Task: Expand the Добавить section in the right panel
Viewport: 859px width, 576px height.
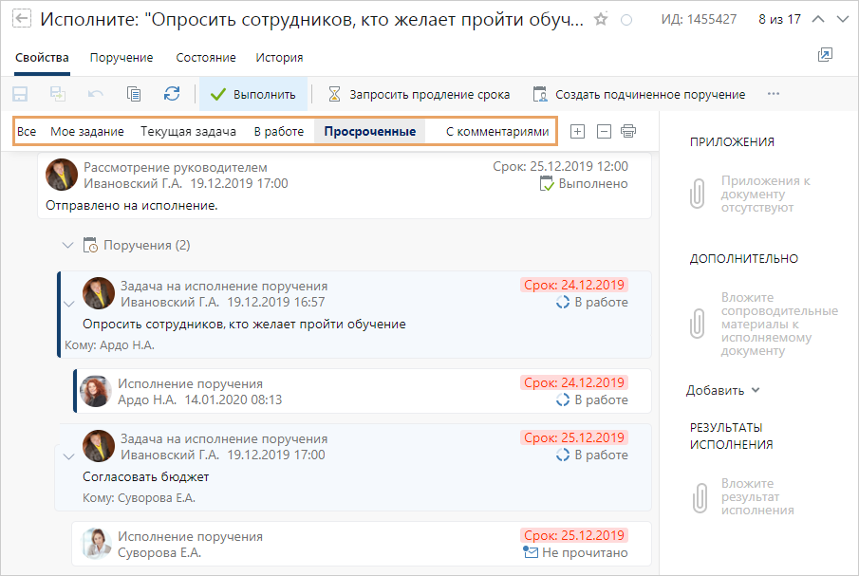Action: tap(720, 389)
